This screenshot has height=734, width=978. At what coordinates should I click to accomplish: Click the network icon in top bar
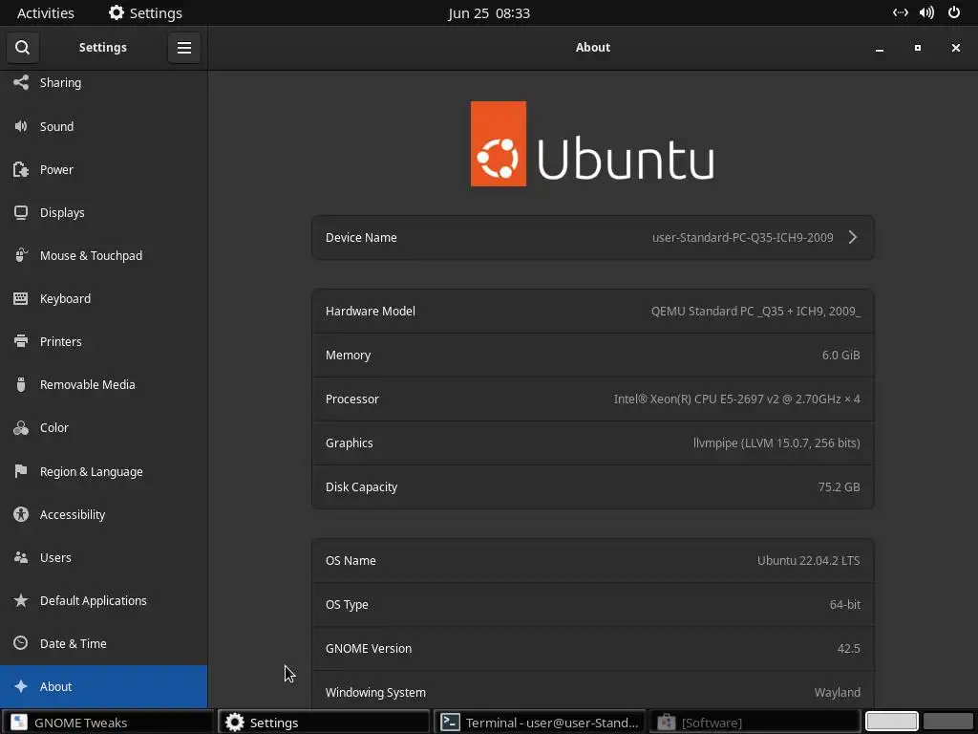point(900,12)
